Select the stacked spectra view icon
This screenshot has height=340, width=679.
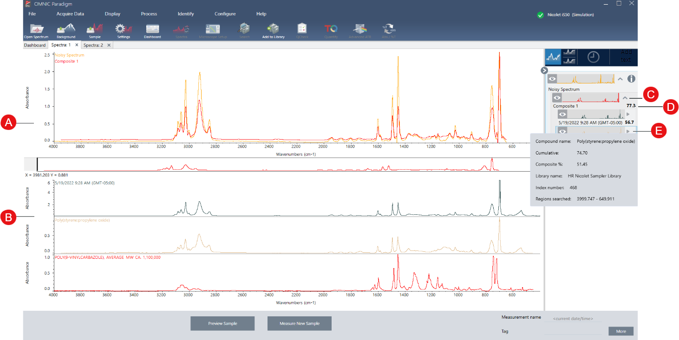[569, 57]
